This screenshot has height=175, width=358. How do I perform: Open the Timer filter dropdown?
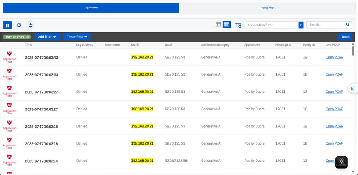pyautogui.click(x=77, y=37)
